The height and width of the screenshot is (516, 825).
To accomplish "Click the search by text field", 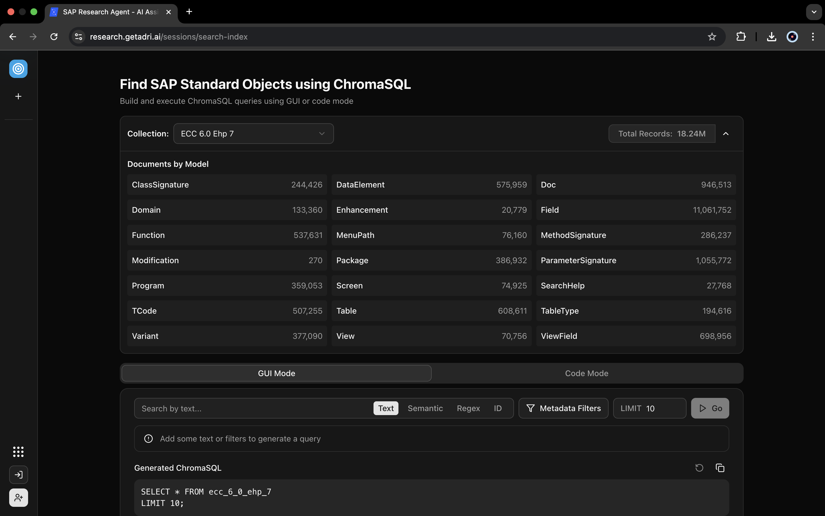I will [239, 408].
